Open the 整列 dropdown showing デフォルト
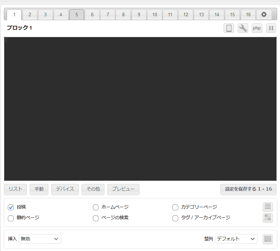280x251 pixels. 236,239
